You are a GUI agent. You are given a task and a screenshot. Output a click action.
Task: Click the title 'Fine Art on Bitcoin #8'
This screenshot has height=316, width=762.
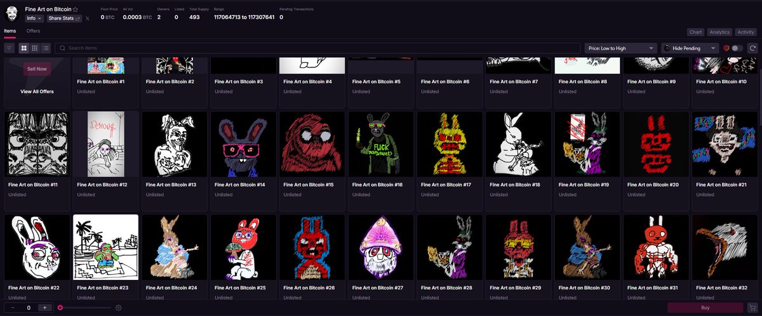click(583, 81)
